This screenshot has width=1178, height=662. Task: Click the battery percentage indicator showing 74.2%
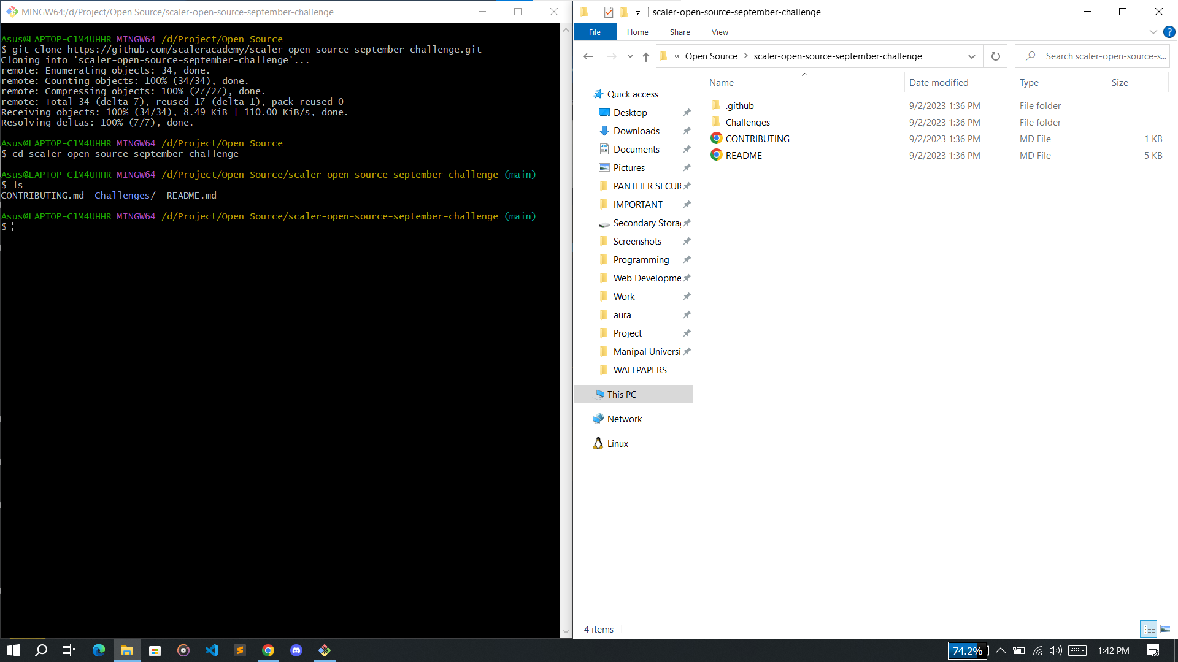[x=968, y=651]
